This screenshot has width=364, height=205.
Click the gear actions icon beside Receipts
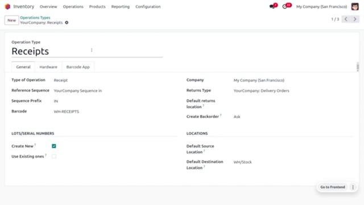(x=67, y=23)
